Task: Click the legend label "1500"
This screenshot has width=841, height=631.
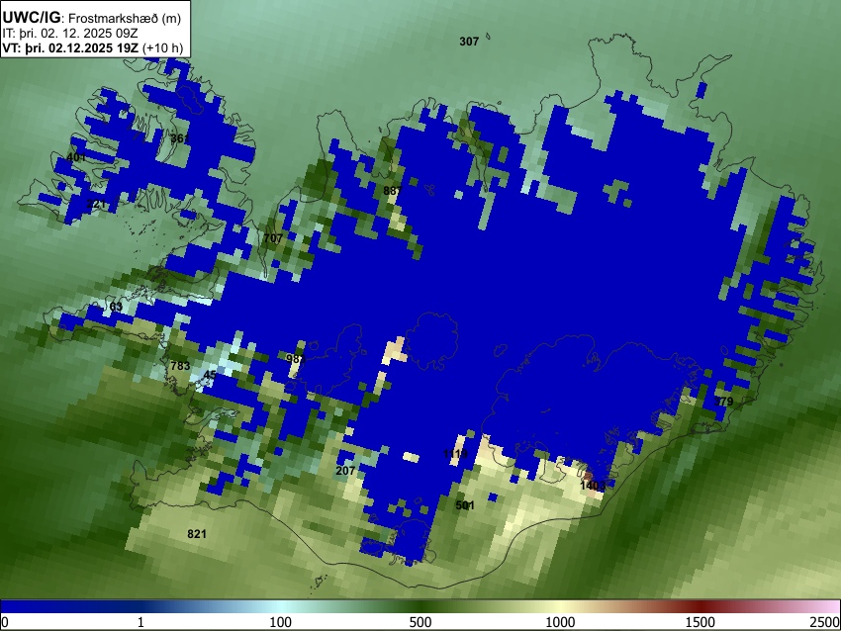Action: pyautogui.click(x=701, y=622)
